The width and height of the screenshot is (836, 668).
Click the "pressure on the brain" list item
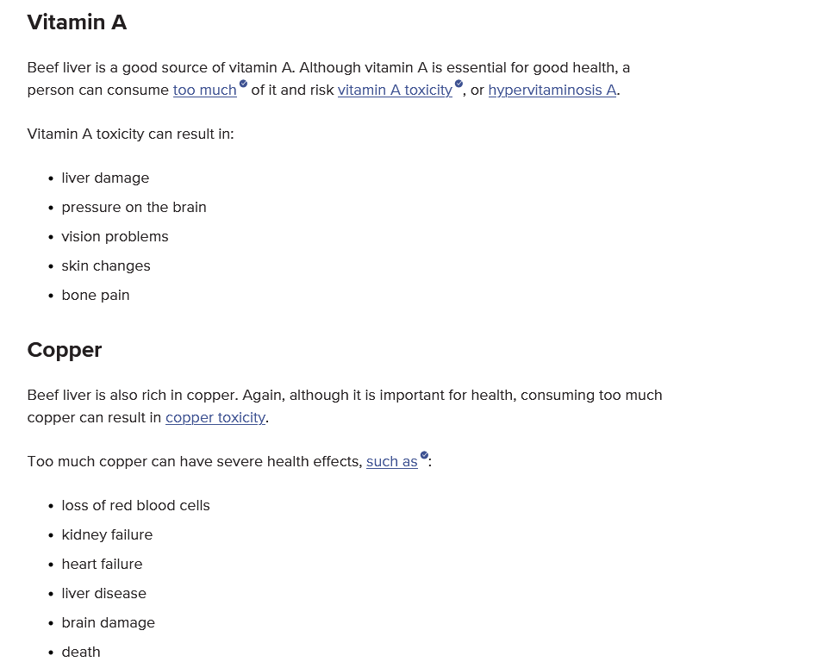coord(134,208)
